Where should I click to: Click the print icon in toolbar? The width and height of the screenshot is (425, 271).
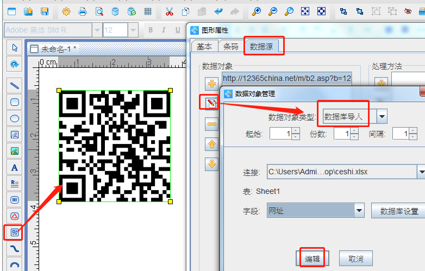83,11
